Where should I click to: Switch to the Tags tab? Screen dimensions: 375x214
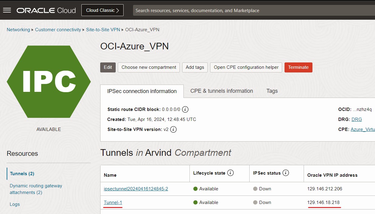tap(272, 91)
